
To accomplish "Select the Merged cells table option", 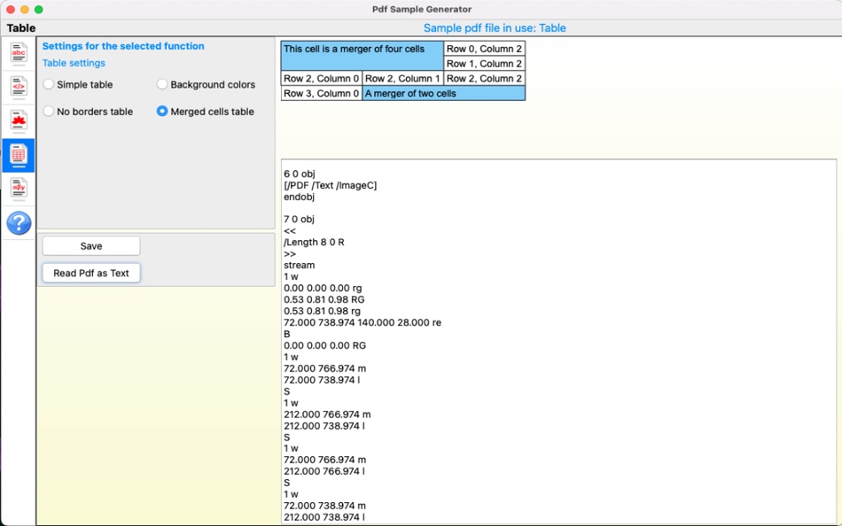I will coord(162,112).
